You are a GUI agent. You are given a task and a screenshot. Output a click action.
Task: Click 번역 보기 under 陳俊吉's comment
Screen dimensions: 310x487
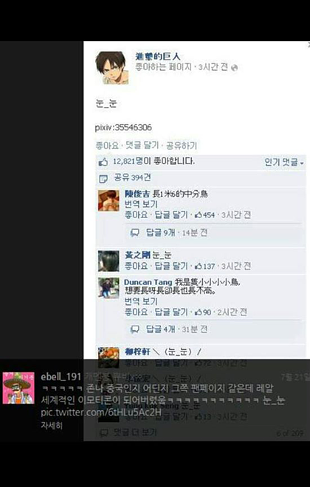(x=141, y=204)
